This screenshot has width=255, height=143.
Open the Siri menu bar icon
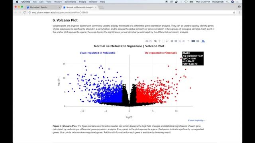(x=232, y=2)
